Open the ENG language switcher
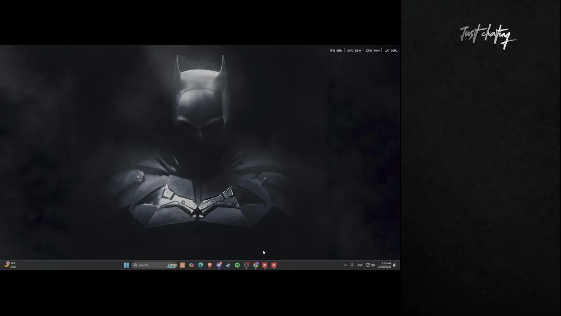Image resolution: width=561 pixels, height=316 pixels. click(x=360, y=265)
